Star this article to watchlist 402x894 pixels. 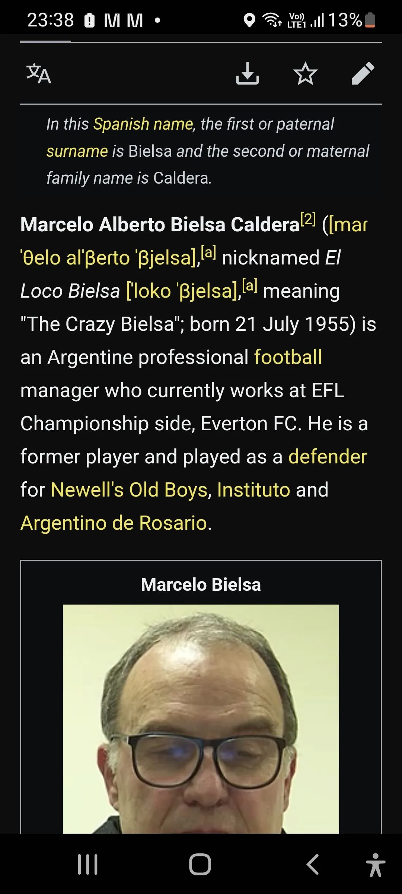(x=305, y=73)
